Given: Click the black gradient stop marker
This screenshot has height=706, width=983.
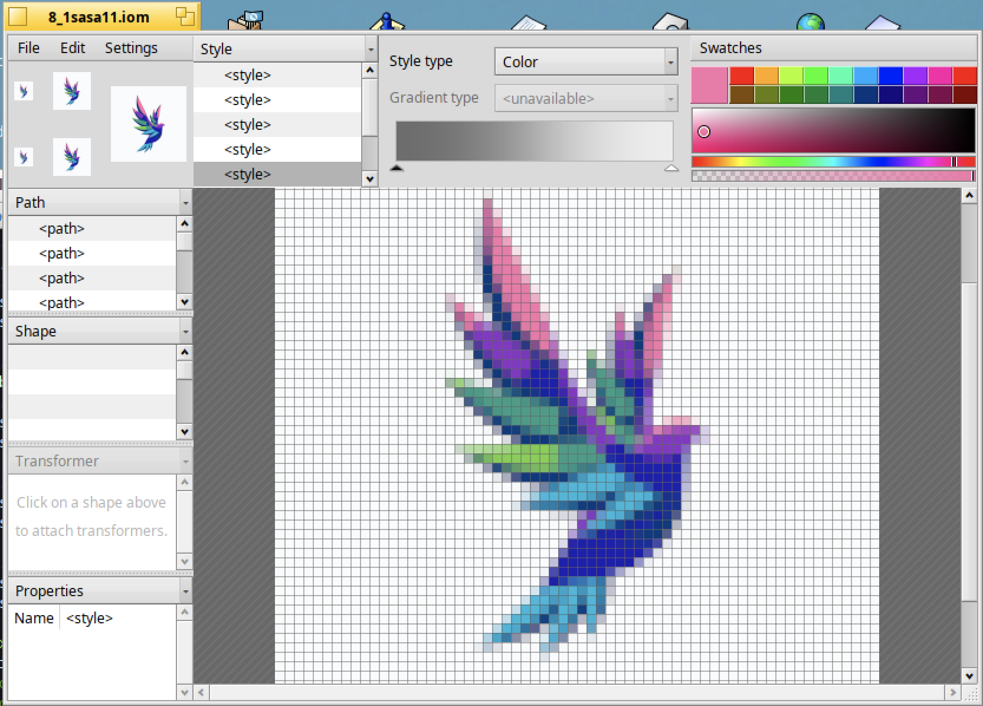Looking at the screenshot, I should pos(397,168).
